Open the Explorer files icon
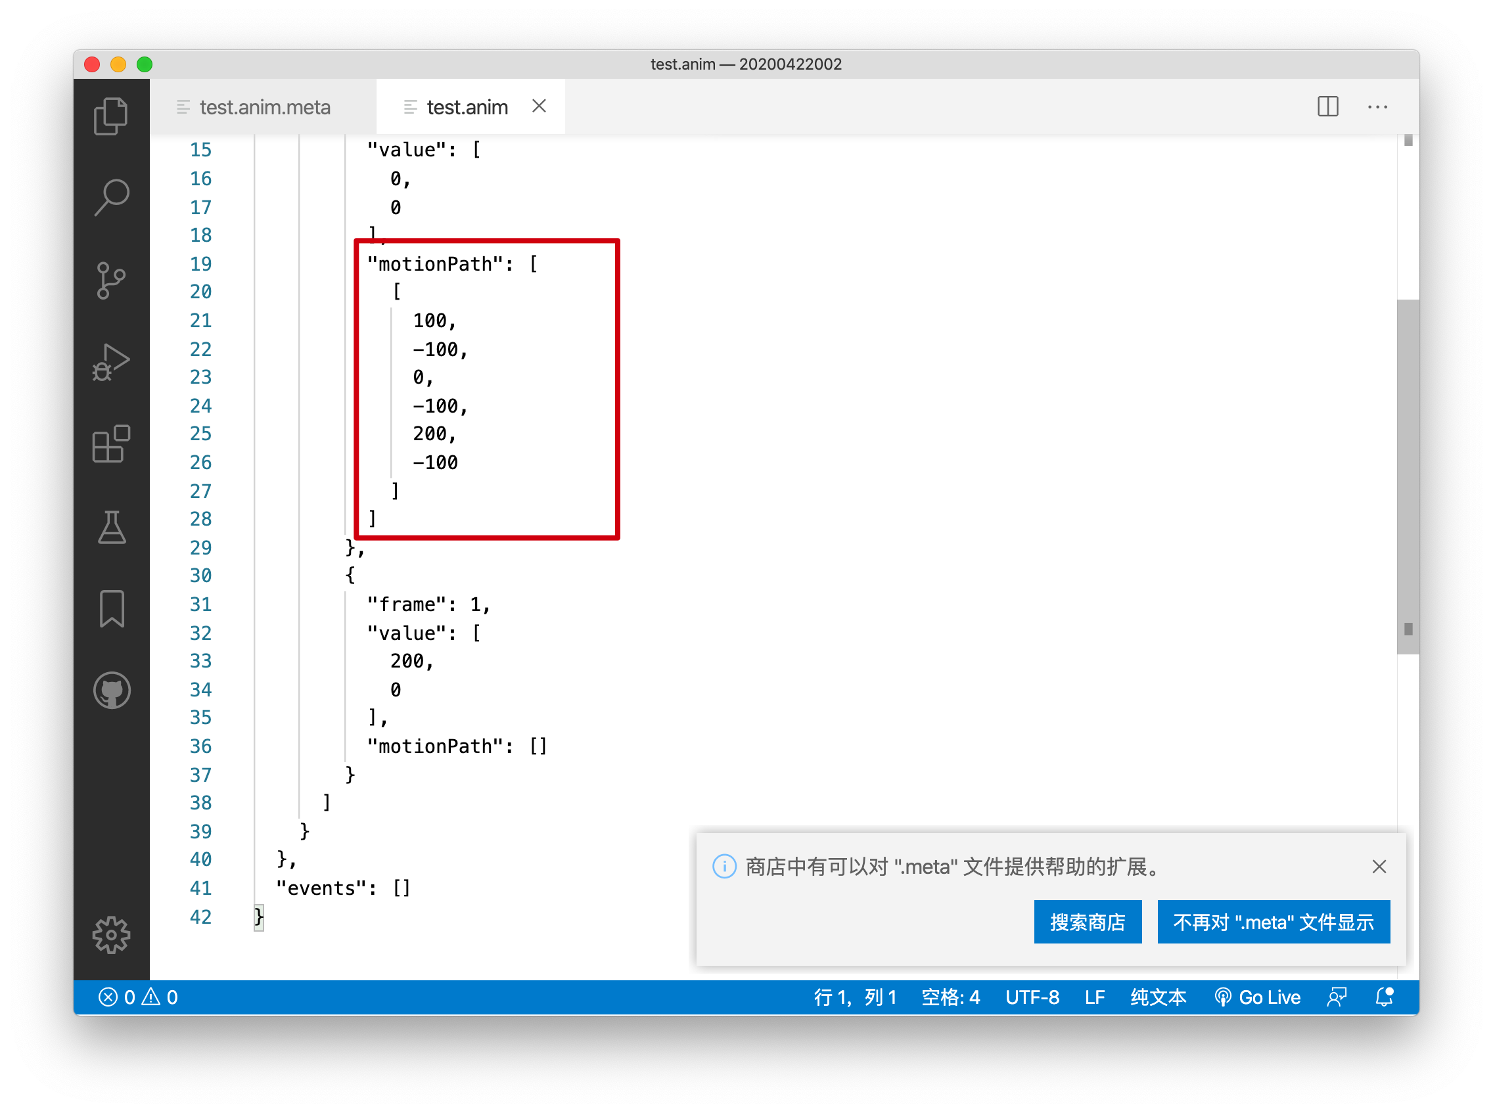Screen dimensions: 1493x1113 pos(111,116)
